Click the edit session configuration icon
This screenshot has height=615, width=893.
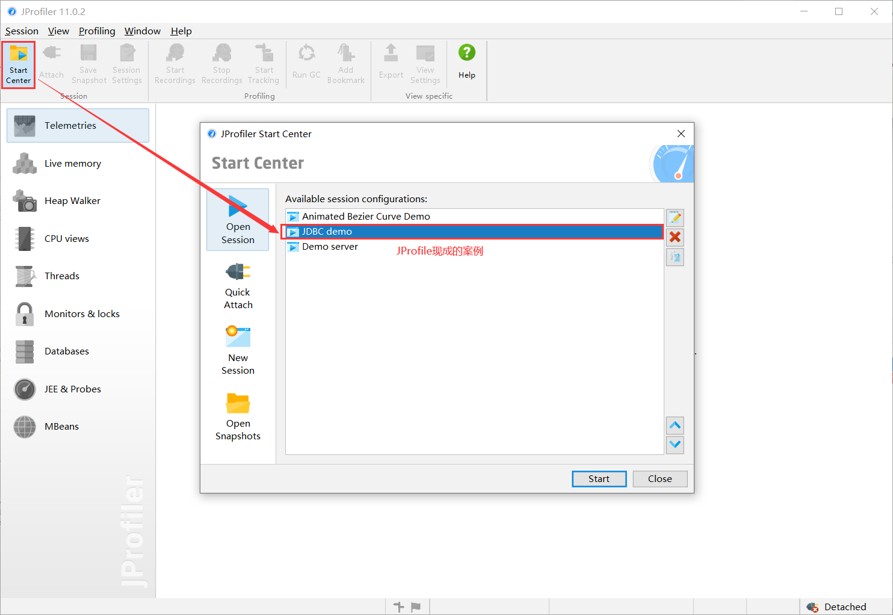(675, 218)
